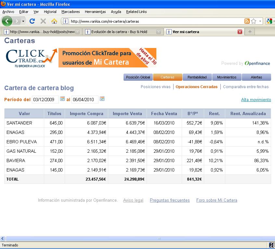Bookmark this page with the star icon
275x249 pixels.
pyautogui.click(x=254, y=21)
